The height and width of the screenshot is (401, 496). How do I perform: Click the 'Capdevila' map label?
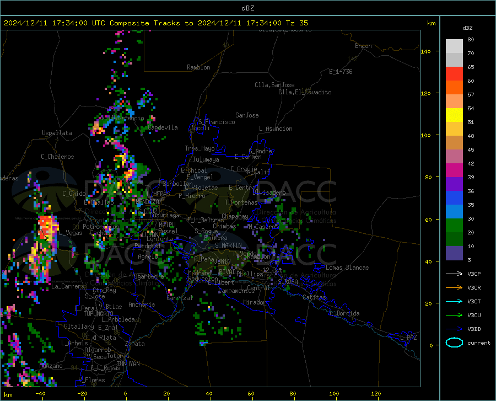pyautogui.click(x=163, y=127)
